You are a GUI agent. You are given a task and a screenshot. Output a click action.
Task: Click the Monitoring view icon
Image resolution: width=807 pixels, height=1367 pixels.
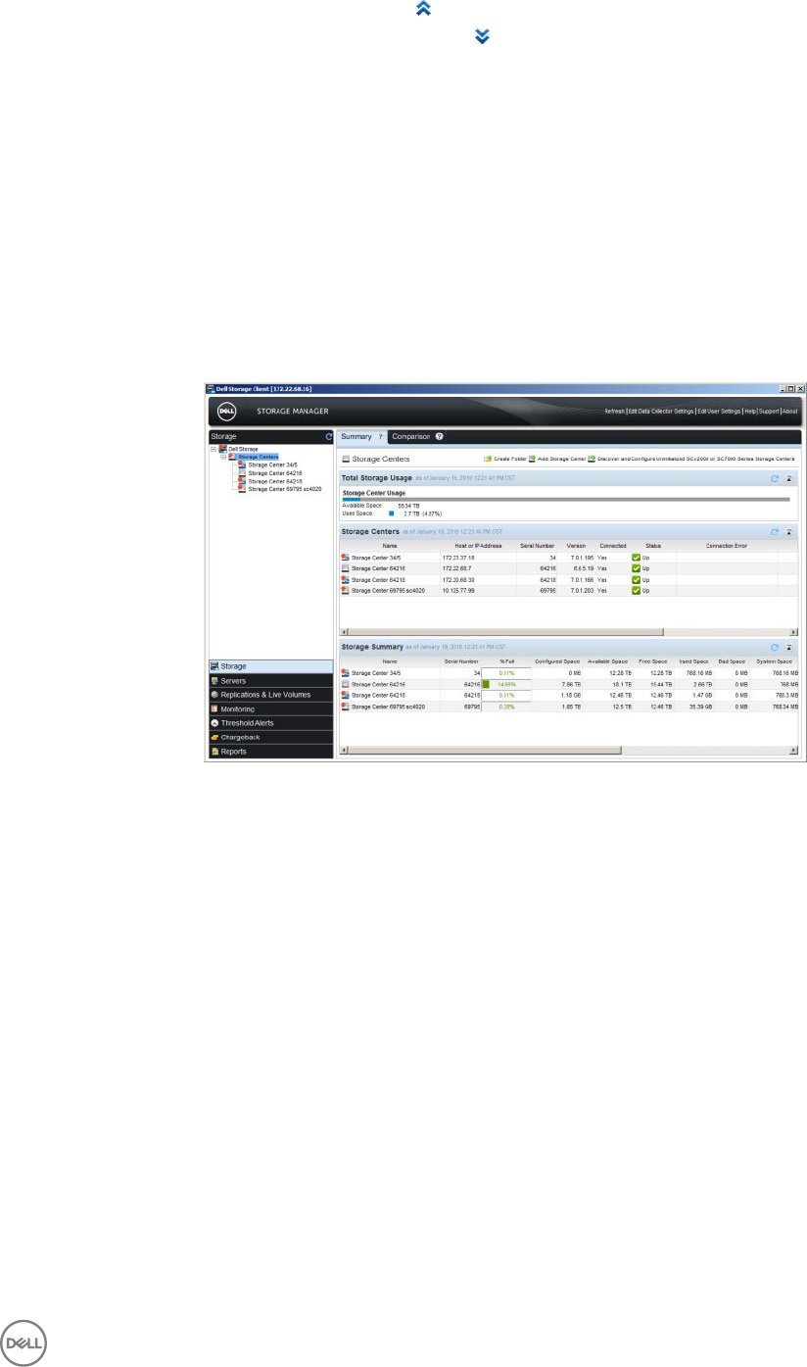click(214, 708)
